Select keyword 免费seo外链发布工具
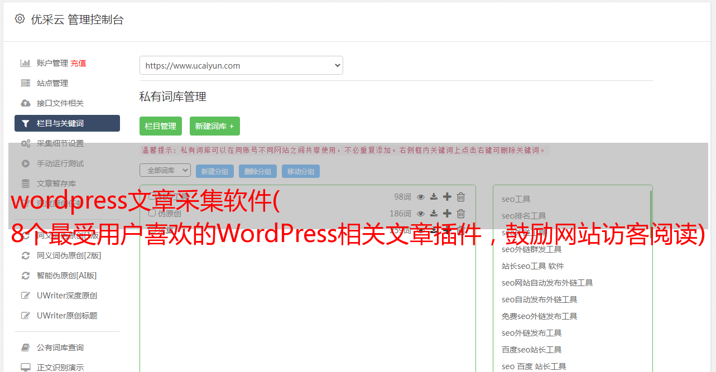Image resolution: width=716 pixels, height=372 pixels. point(540,316)
